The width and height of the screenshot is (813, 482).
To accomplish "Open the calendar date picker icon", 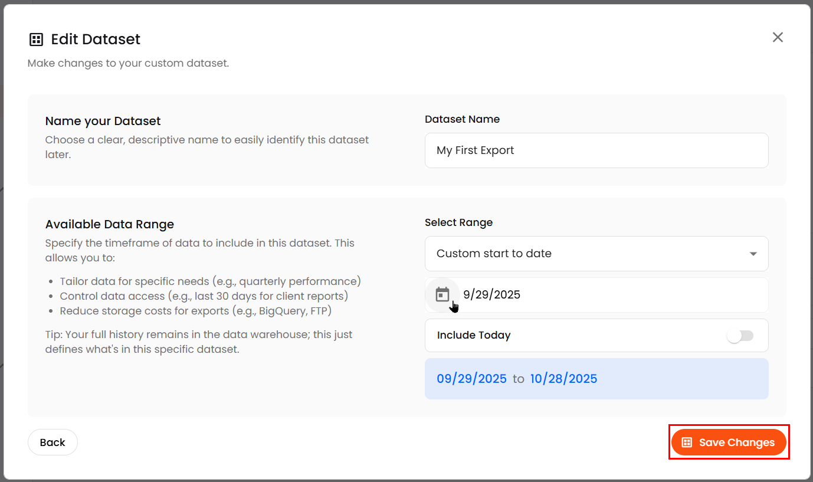I will click(x=442, y=294).
